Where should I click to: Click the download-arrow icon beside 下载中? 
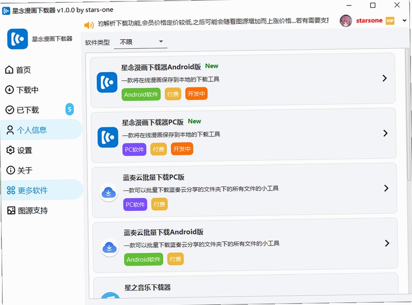(9, 90)
